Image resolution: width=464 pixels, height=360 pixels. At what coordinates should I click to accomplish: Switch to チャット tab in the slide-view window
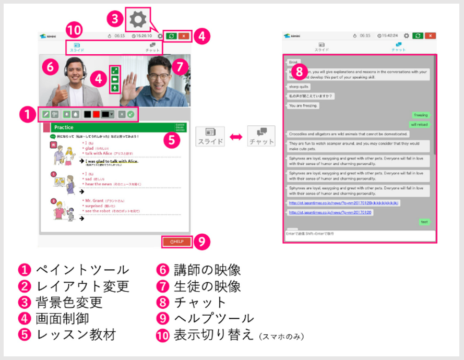(152, 47)
